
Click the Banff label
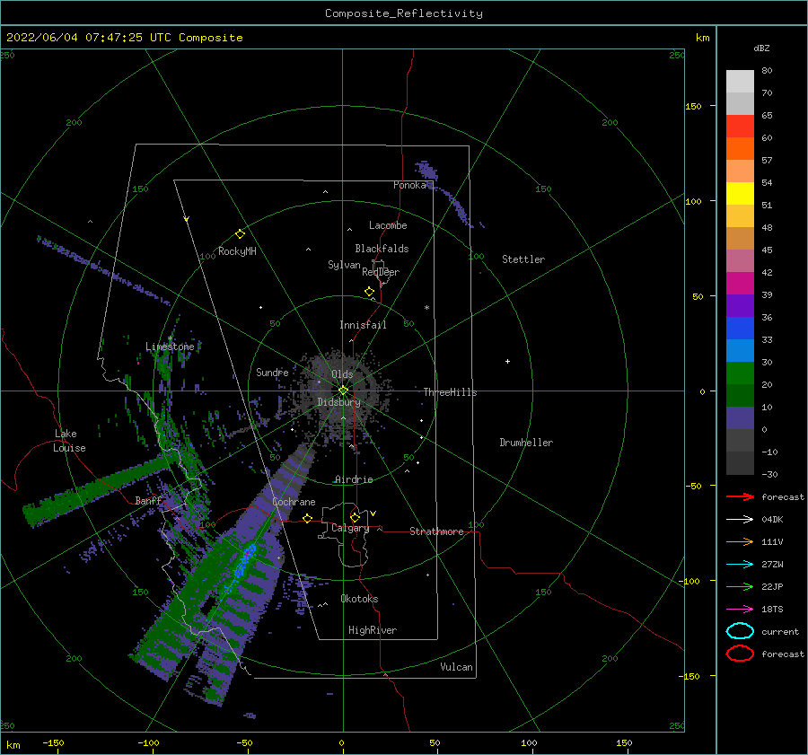tap(148, 500)
